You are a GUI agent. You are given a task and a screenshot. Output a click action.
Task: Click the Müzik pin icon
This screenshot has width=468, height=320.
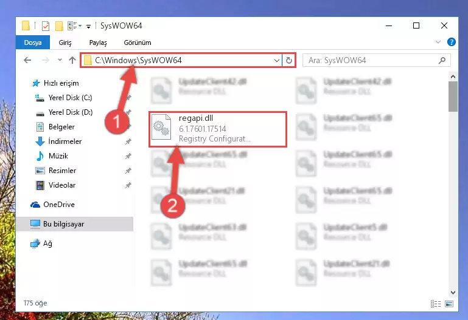pyautogui.click(x=128, y=156)
